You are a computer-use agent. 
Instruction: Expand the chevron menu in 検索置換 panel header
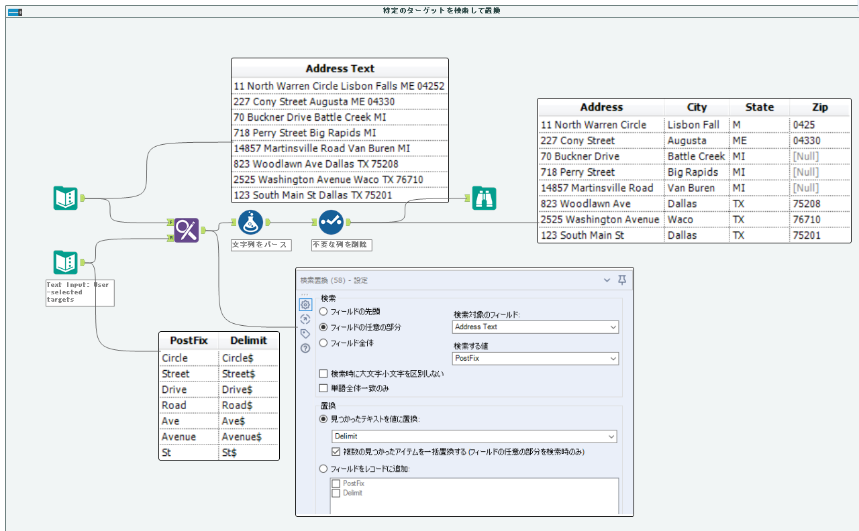pyautogui.click(x=607, y=280)
